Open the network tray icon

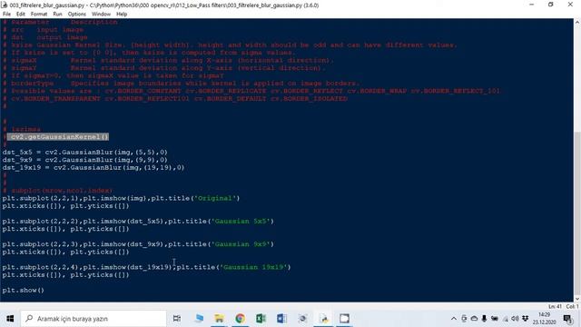(x=505, y=319)
